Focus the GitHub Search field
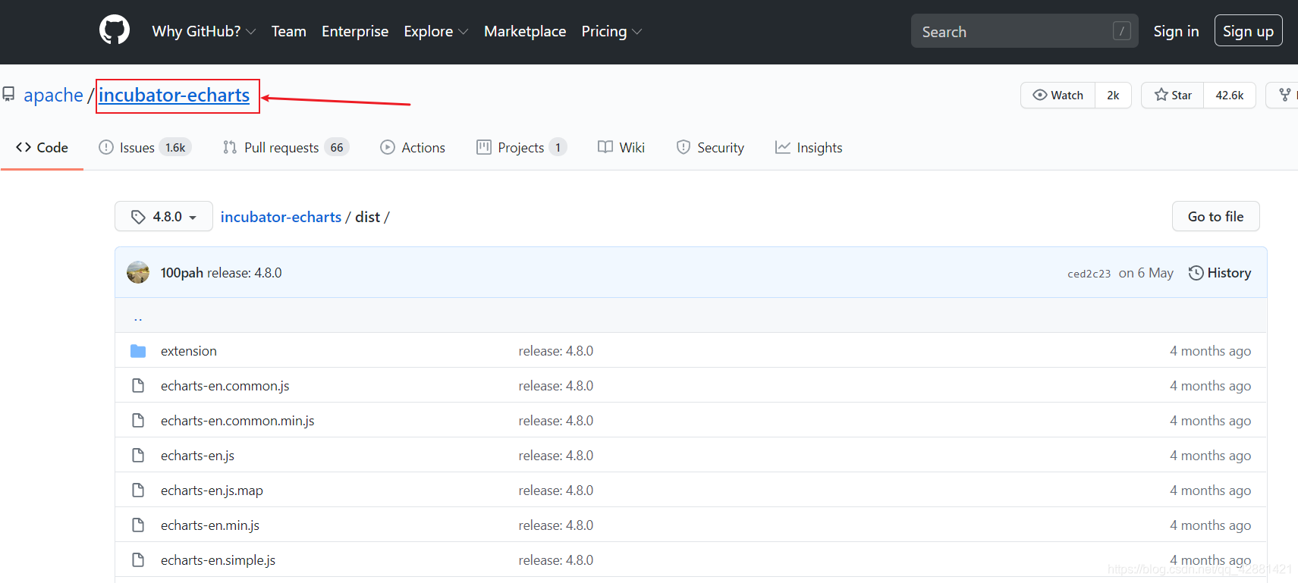The image size is (1298, 583). [1024, 31]
